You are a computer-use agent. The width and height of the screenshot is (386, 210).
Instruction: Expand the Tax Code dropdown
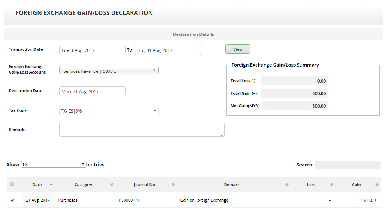(x=109, y=111)
